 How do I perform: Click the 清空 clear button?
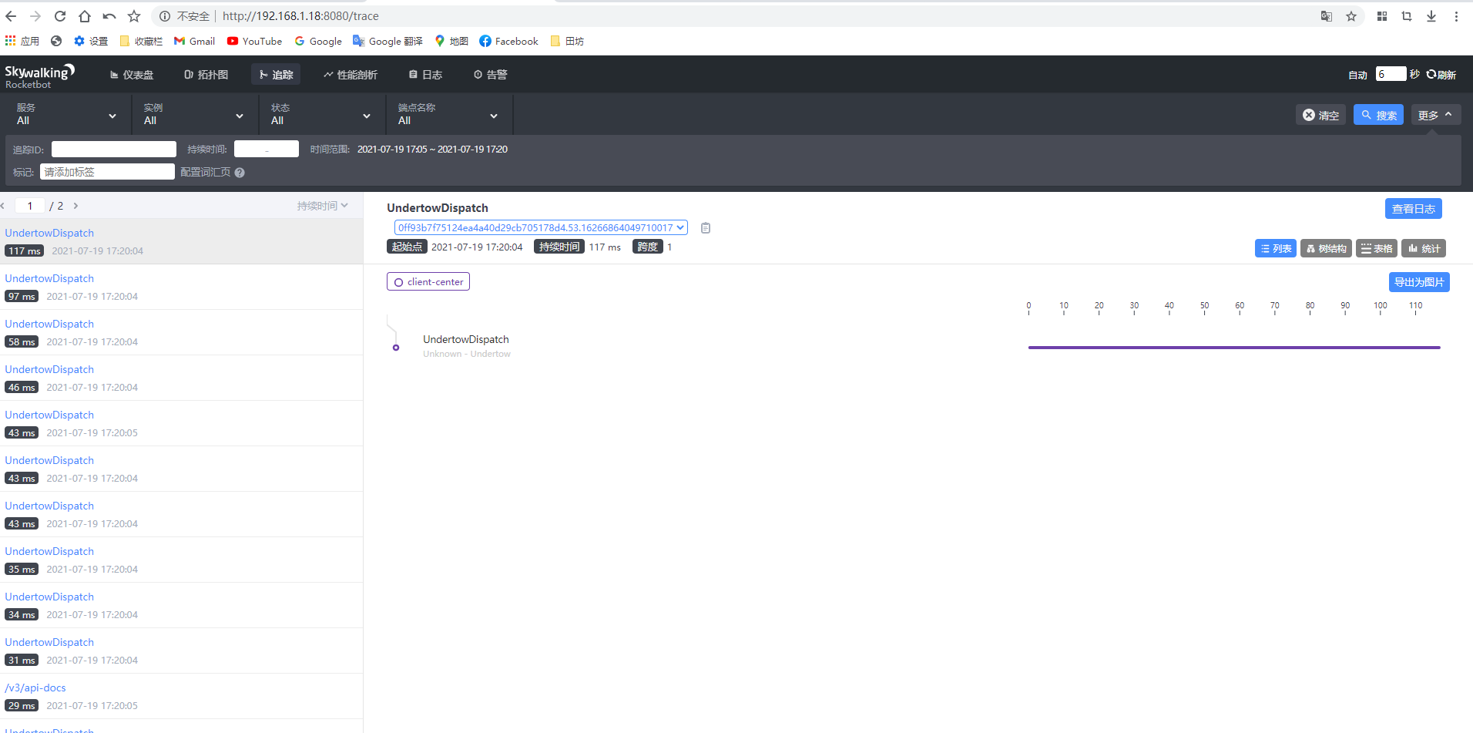click(1320, 115)
